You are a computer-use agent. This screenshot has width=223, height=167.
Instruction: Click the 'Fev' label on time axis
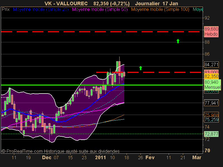[150, 158]
